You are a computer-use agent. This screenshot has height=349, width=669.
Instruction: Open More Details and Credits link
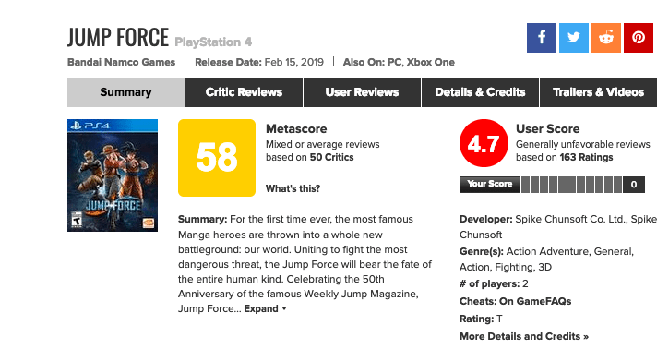pyautogui.click(x=524, y=337)
